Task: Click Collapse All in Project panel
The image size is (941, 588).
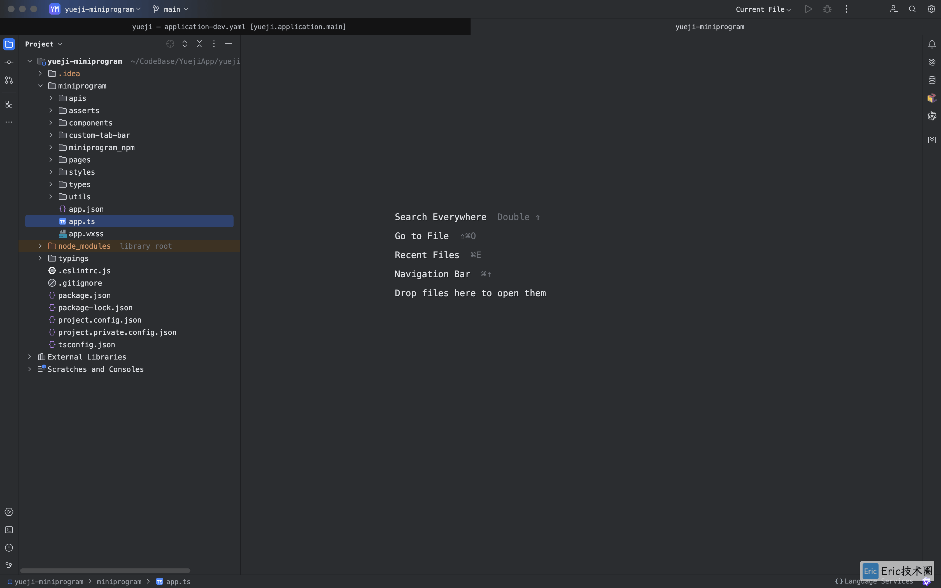Action: 199,44
